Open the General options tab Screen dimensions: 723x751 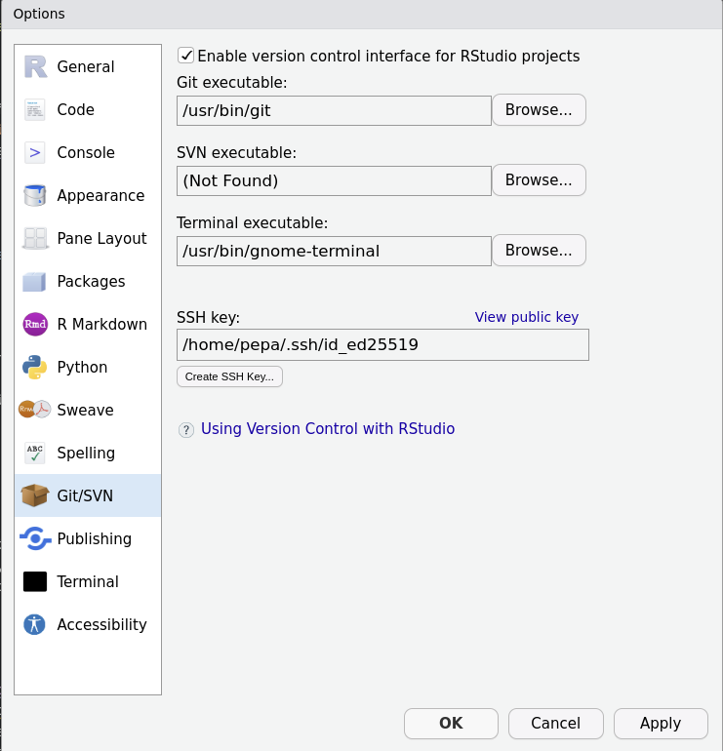[88, 66]
